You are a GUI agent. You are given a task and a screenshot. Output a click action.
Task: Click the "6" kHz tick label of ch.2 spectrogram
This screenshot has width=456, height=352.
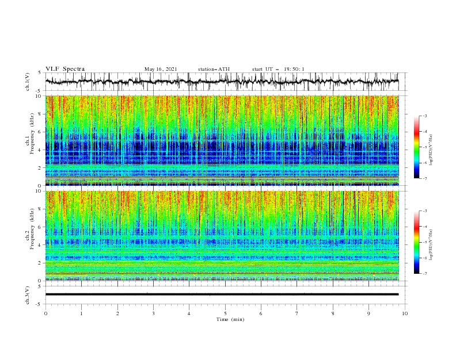[x=41, y=227]
